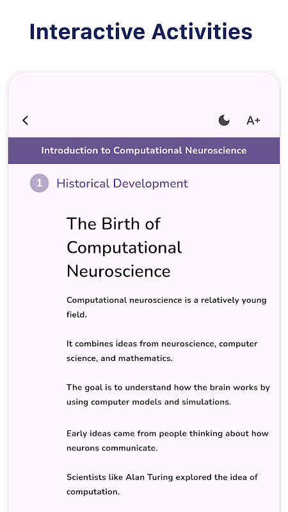Select the paragraph starting 'Early ideas came from people'
The image size is (288, 512).
pyautogui.click(x=168, y=441)
